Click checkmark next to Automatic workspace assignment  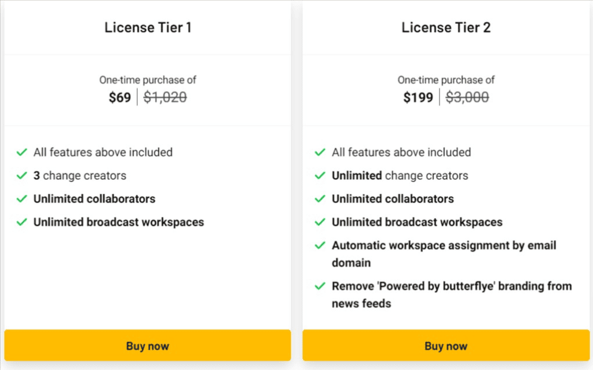pyautogui.click(x=320, y=245)
